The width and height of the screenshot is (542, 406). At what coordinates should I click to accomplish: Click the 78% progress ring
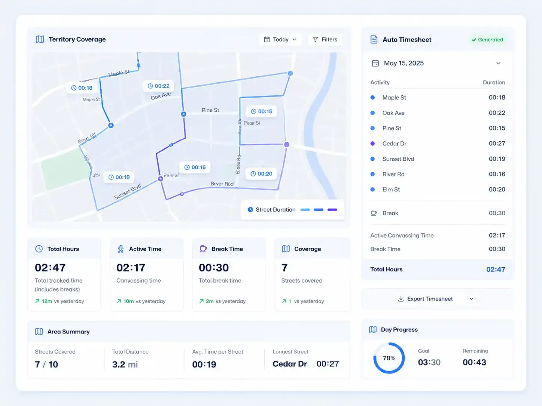click(x=389, y=358)
